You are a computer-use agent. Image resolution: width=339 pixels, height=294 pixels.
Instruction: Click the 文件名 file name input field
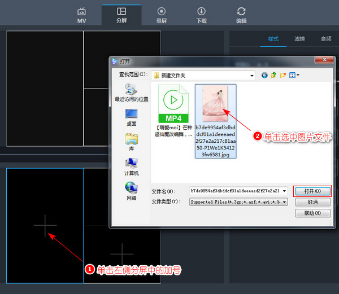click(x=238, y=191)
